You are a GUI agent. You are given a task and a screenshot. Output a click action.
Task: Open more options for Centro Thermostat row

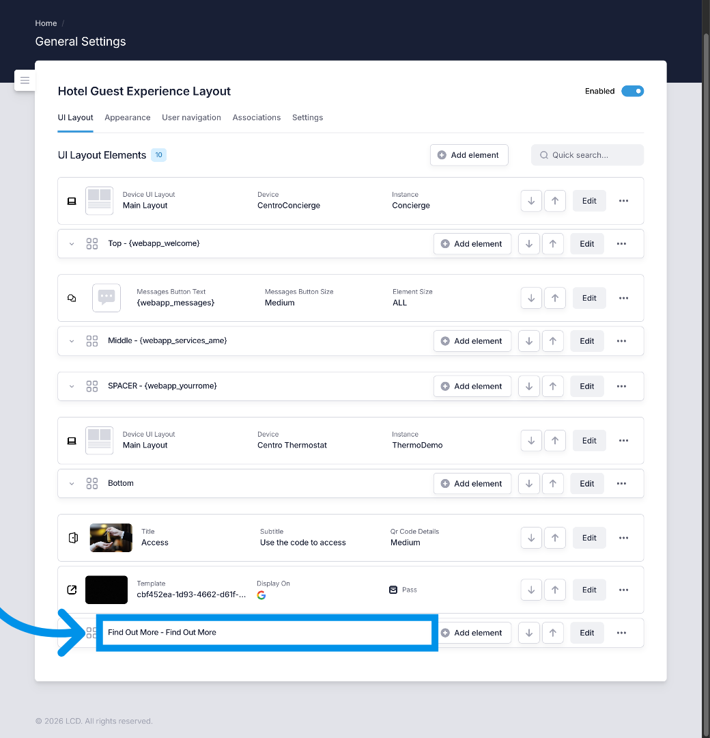tap(623, 441)
